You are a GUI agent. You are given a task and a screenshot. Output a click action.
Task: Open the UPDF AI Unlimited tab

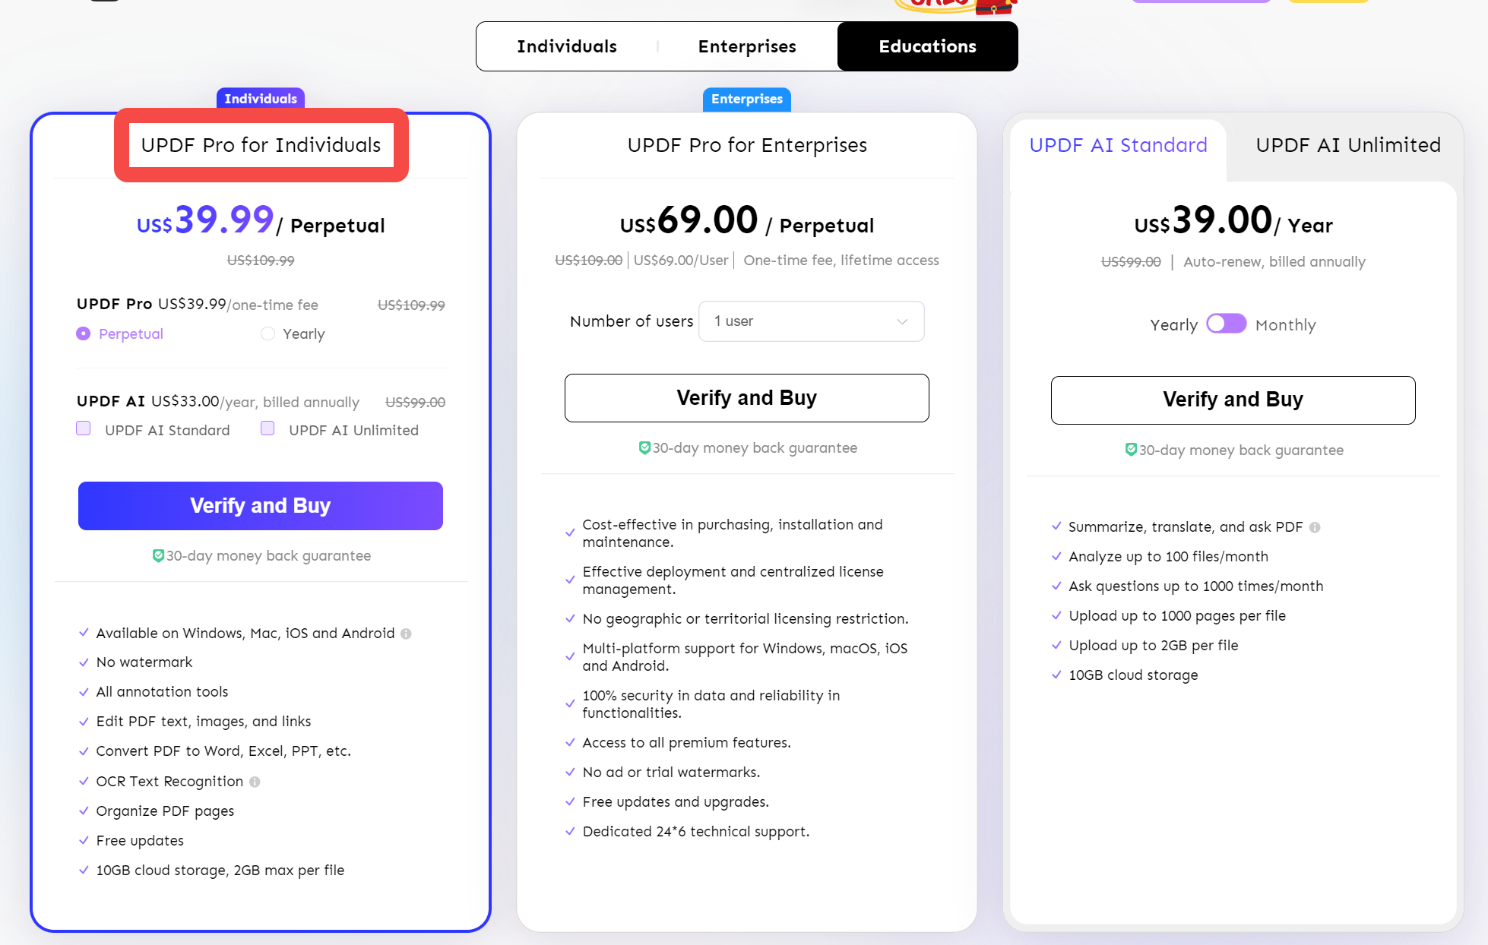(x=1348, y=145)
